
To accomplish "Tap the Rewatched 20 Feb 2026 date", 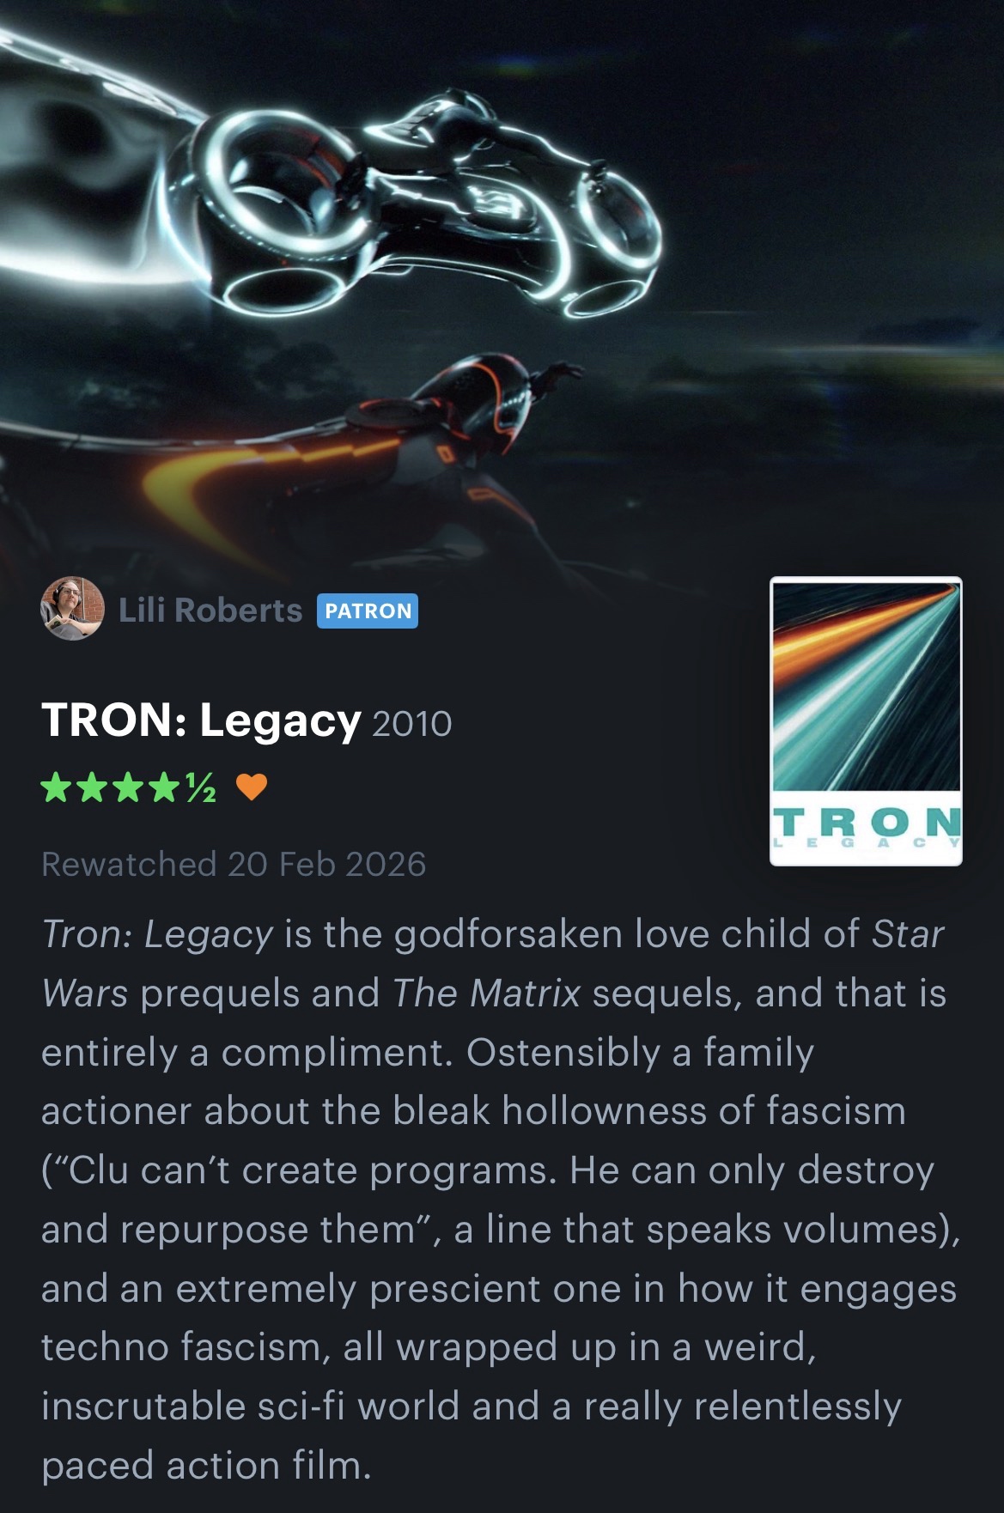I will click(x=234, y=864).
